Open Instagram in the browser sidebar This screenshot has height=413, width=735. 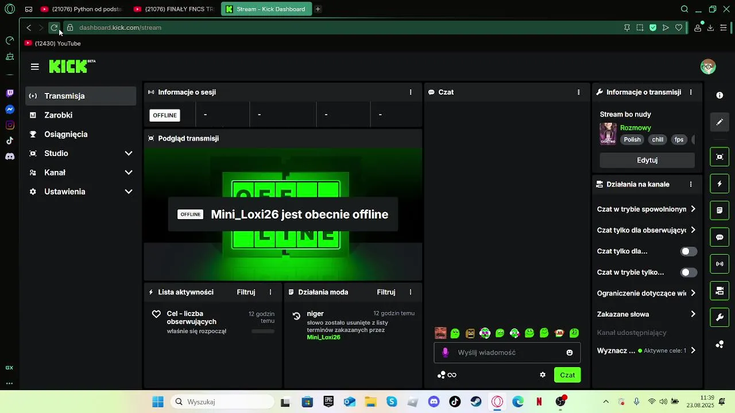click(10, 125)
